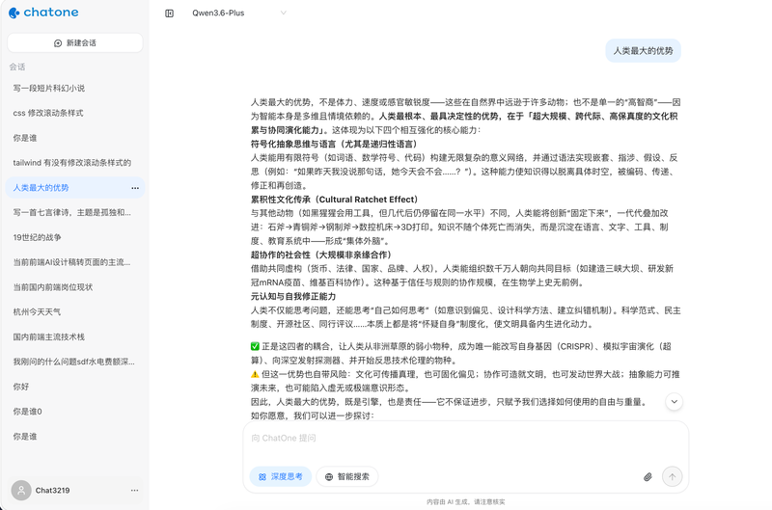Toggle 深度思考 deep thinking mode
This screenshot has width=772, height=510.
tap(281, 476)
